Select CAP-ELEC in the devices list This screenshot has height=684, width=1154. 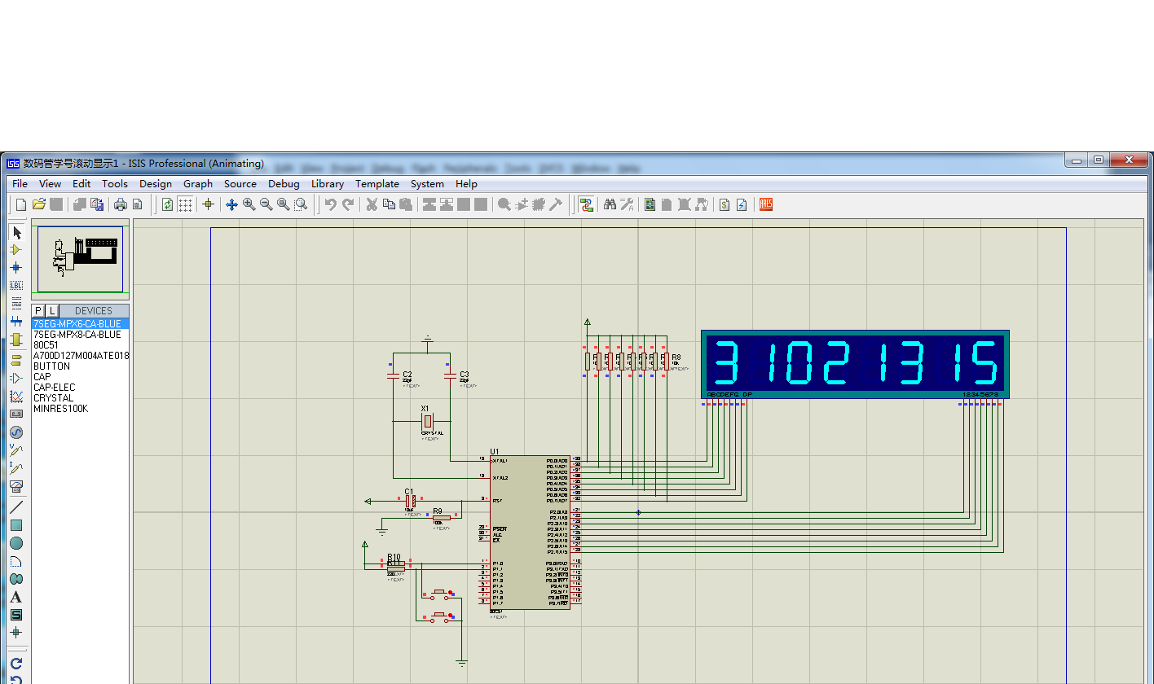click(x=80, y=388)
